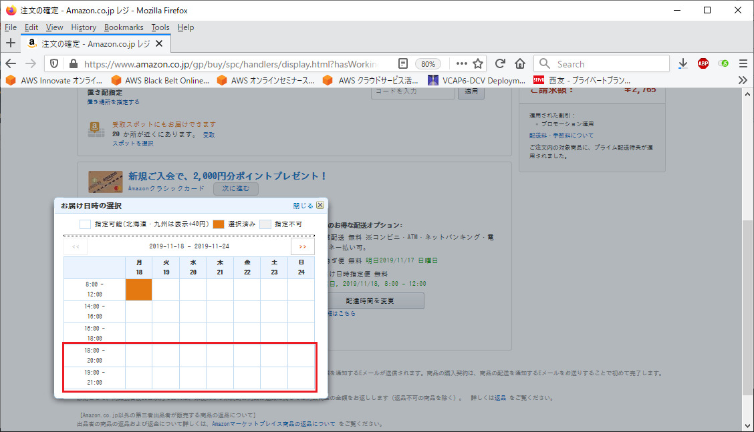Open new tab with plus icon
Viewport: 754px width, 432px height.
10,43
